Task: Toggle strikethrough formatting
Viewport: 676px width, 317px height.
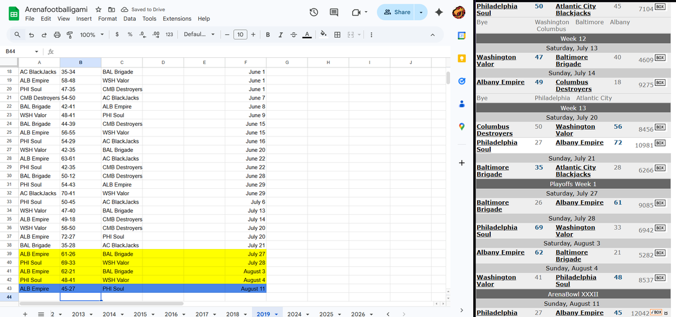Action: [293, 35]
